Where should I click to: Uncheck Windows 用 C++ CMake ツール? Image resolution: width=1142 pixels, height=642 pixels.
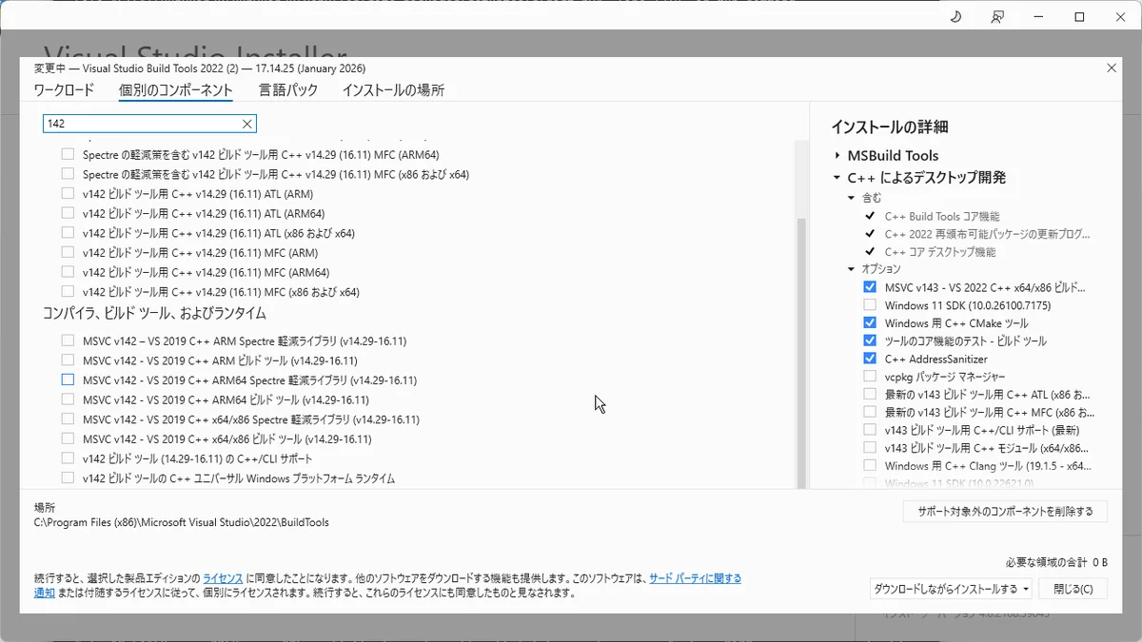pyautogui.click(x=870, y=323)
